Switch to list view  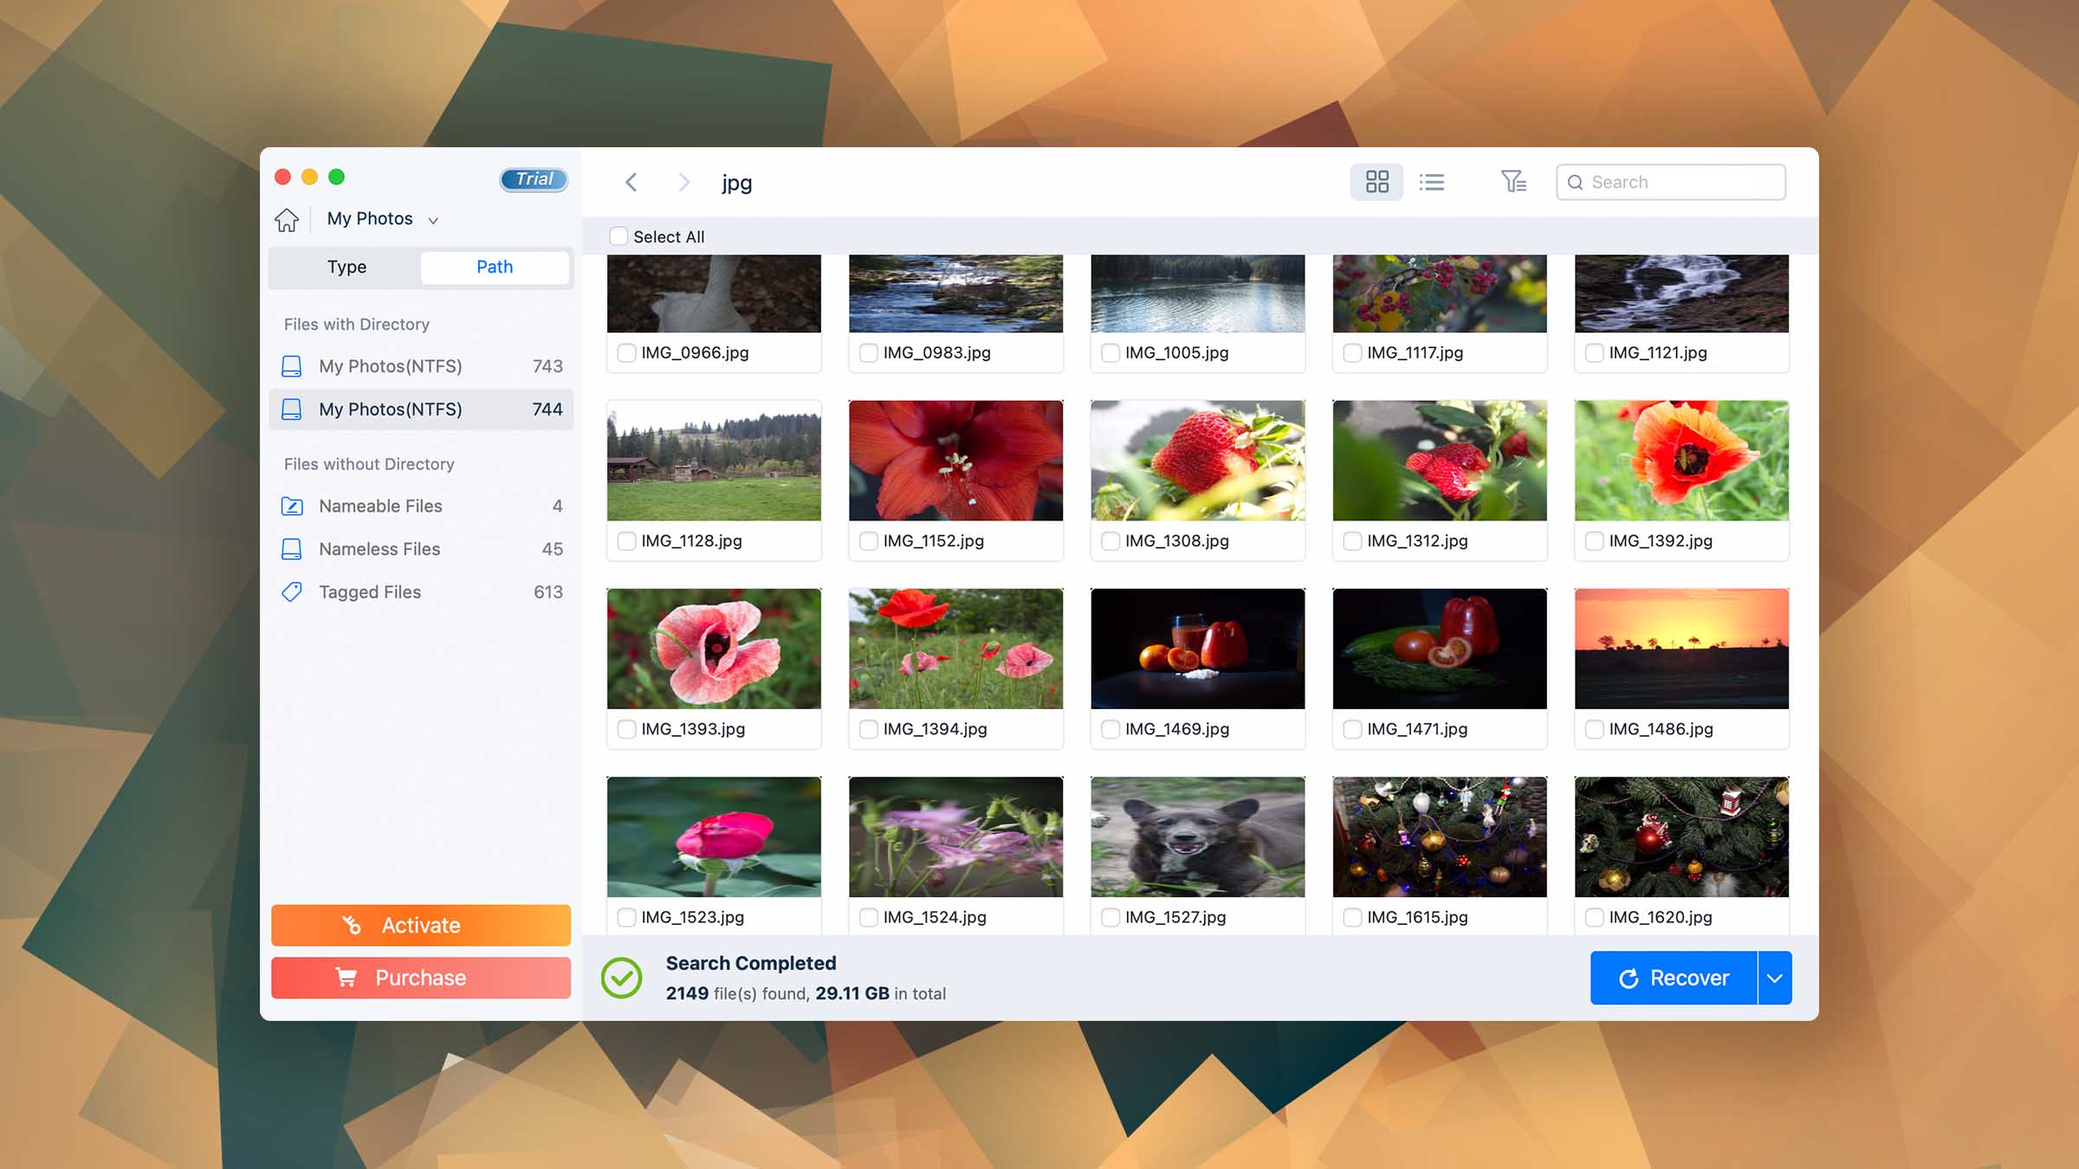[x=1431, y=182]
